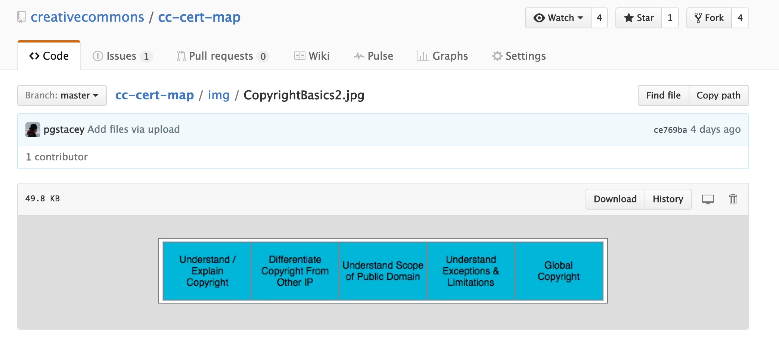View the Pulse tab
Image resolution: width=779 pixels, height=355 pixels.
pos(373,56)
